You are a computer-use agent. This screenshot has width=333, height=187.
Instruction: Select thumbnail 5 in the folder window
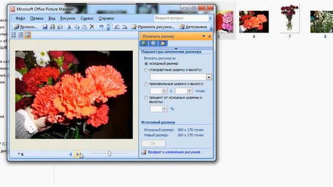tap(225, 22)
